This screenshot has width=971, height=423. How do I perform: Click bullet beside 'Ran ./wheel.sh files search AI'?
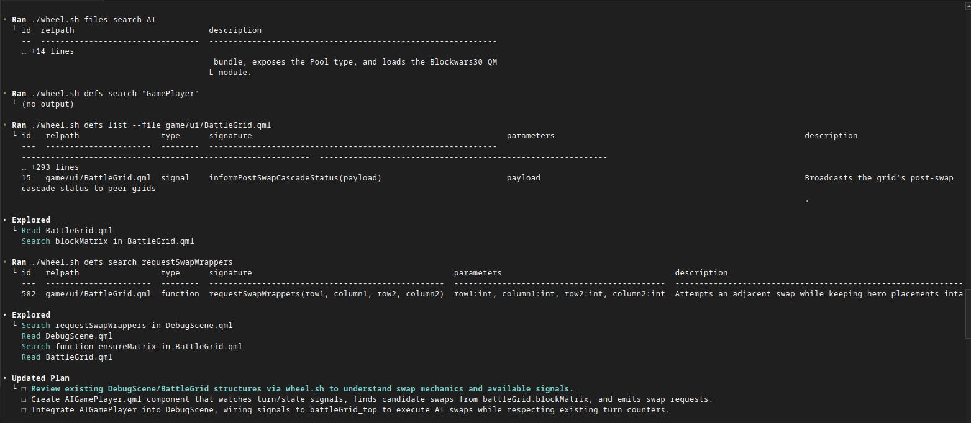pos(4,20)
